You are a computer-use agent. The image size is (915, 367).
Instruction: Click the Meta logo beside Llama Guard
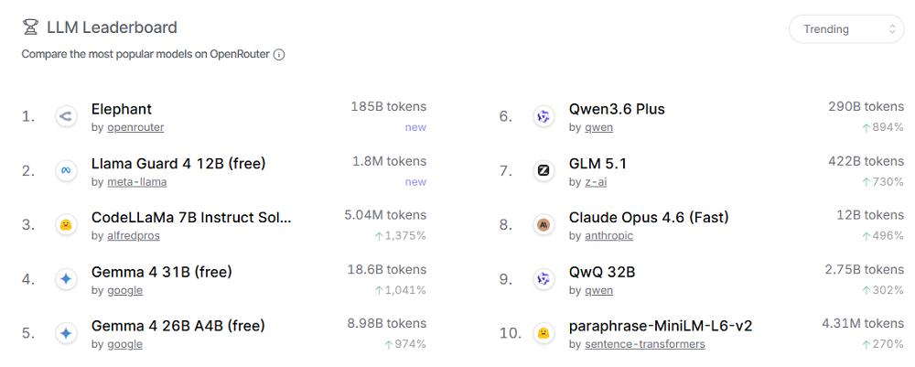[66, 170]
